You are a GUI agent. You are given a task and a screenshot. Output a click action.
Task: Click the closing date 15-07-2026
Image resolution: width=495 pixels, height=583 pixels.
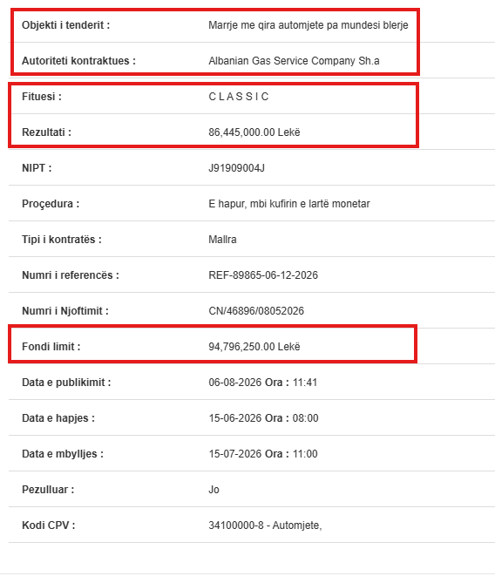(235, 454)
